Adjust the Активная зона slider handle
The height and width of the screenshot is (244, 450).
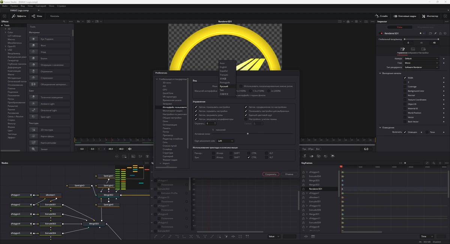pyautogui.click(x=247, y=133)
